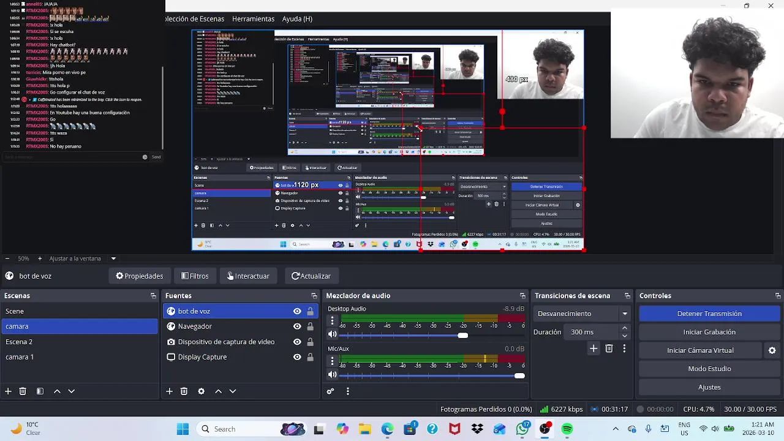Delete scene transition with trash icon
This screenshot has height=441, width=784.
pos(609,349)
